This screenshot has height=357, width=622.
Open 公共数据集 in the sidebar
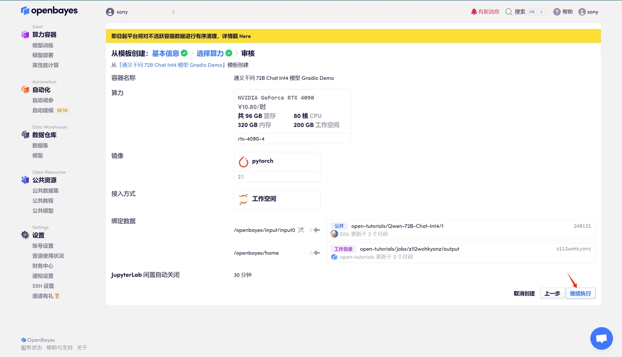(45, 190)
